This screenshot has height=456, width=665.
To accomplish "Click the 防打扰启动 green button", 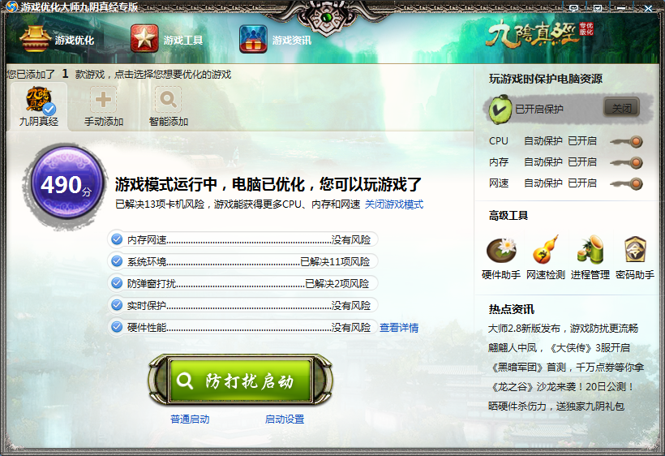I will [240, 381].
